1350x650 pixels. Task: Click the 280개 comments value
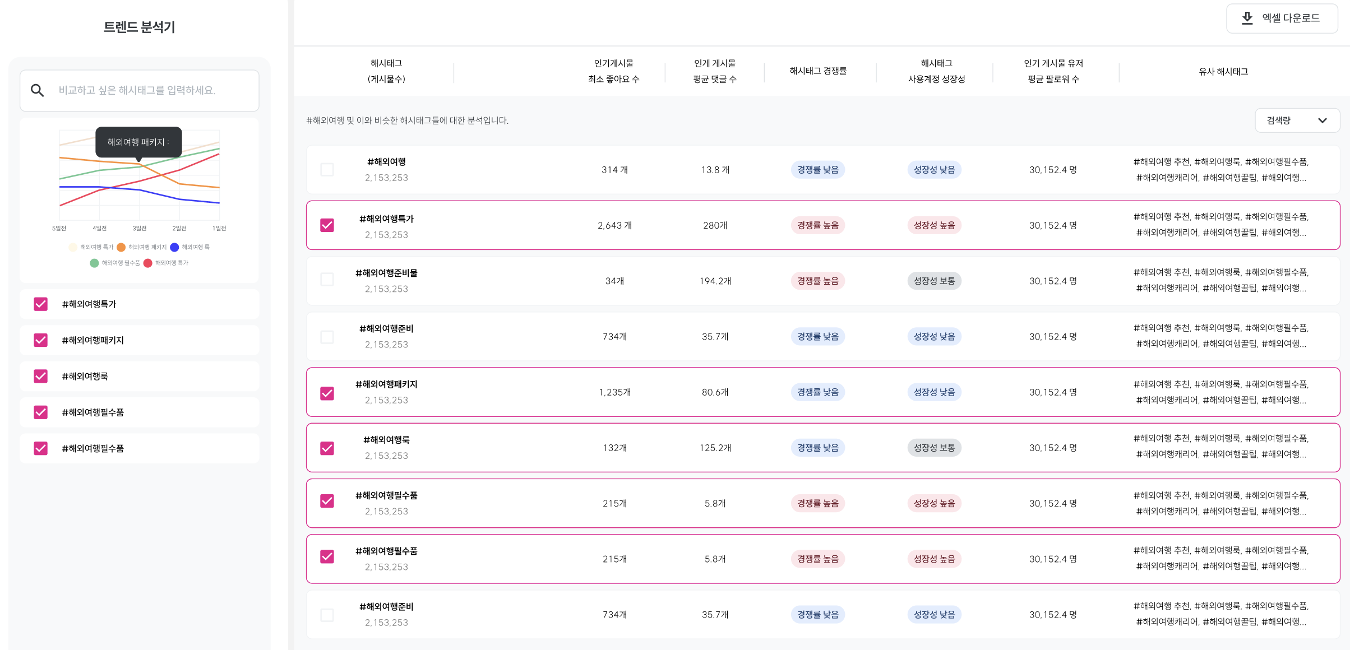[x=715, y=225]
